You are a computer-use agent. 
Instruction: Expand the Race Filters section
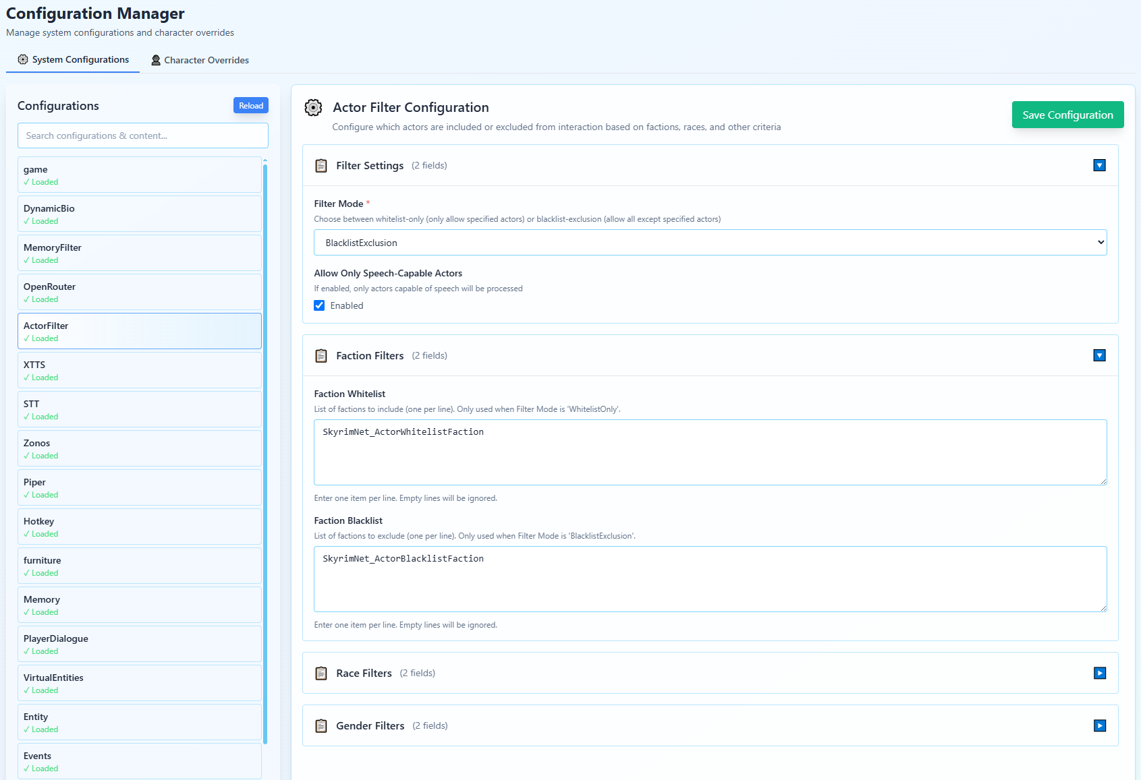(x=1099, y=673)
